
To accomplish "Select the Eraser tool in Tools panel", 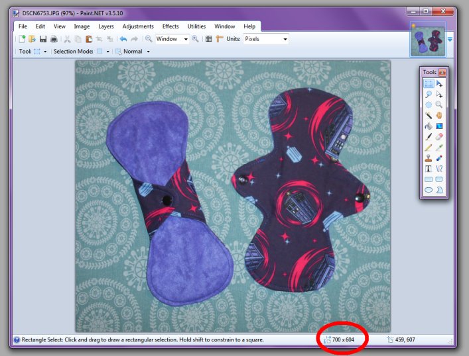I will [439, 136].
